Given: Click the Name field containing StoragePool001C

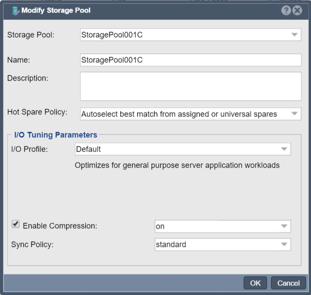Looking at the screenshot, I should pos(191,60).
